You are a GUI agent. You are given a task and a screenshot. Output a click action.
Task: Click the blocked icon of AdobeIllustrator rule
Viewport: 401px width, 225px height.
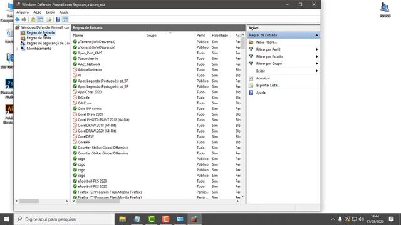click(75, 69)
